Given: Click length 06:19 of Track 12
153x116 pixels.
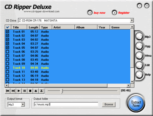Looking at the screenshot, I should (x=34, y=76).
